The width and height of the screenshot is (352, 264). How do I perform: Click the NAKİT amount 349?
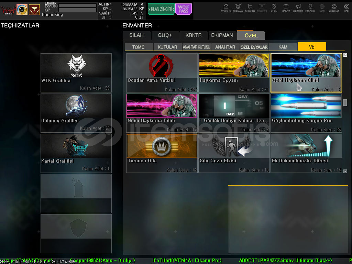click(x=134, y=13)
